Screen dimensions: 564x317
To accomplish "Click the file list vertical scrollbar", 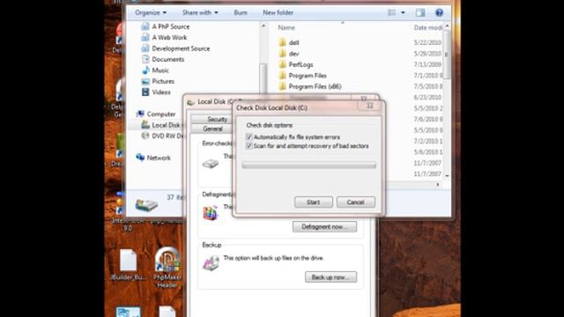I will click(447, 54).
